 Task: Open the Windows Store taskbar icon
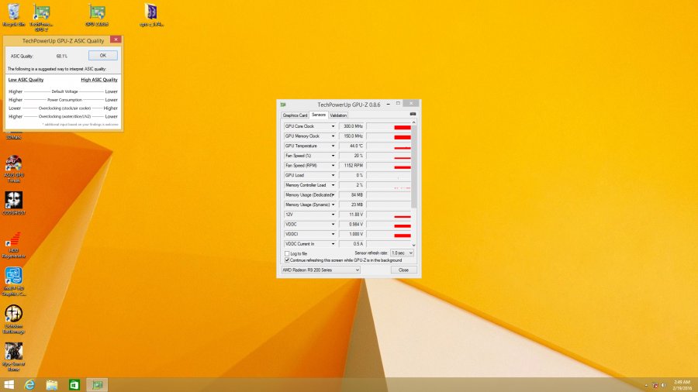[74, 384]
